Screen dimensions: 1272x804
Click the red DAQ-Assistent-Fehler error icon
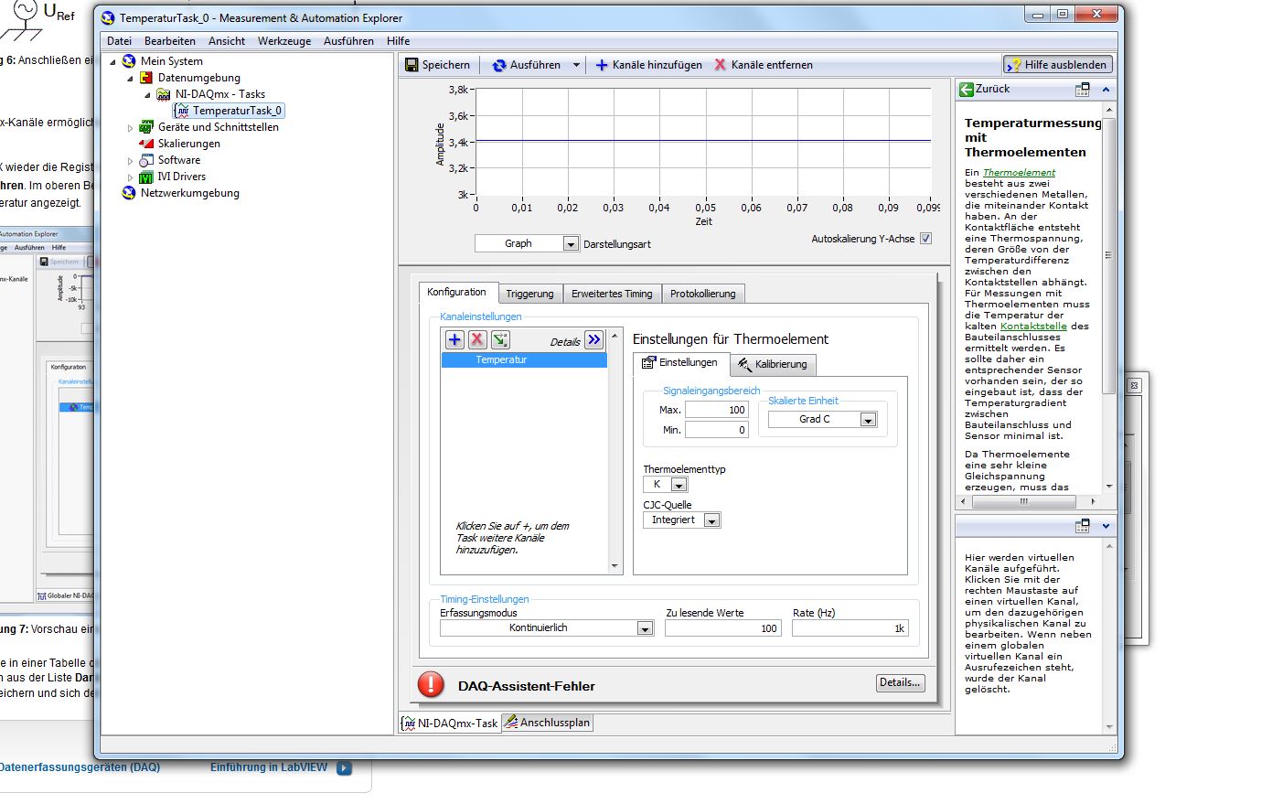point(432,685)
